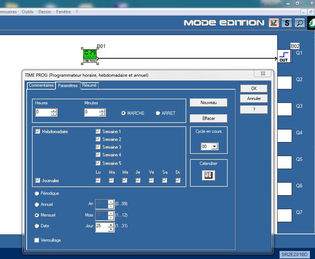Open the Dessin menu
The width and height of the screenshot is (315, 259).
pyautogui.click(x=45, y=12)
